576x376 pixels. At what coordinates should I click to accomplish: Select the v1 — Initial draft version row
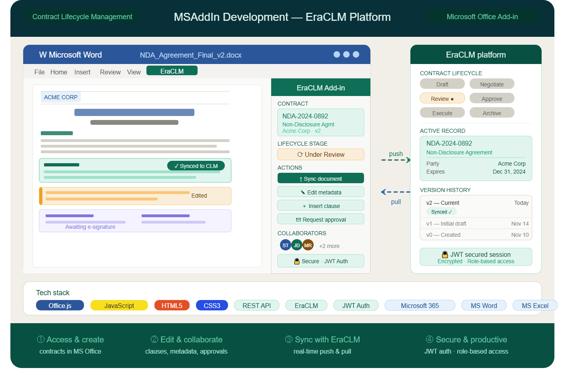[476, 224]
